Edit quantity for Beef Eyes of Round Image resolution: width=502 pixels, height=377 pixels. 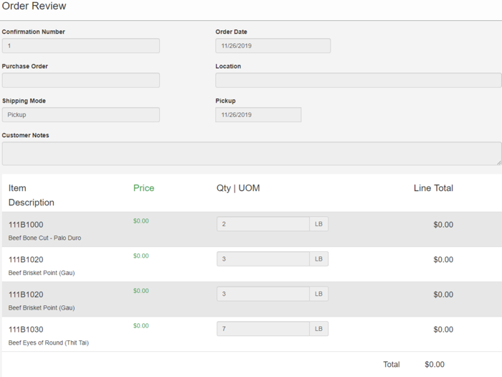point(262,329)
